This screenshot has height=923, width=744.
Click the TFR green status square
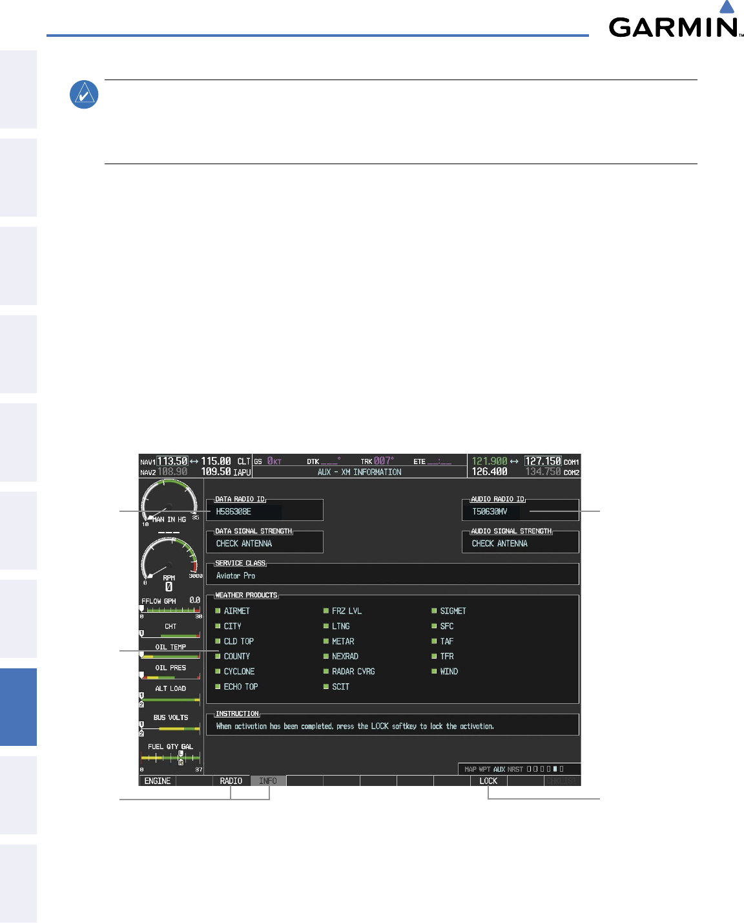tap(435, 656)
